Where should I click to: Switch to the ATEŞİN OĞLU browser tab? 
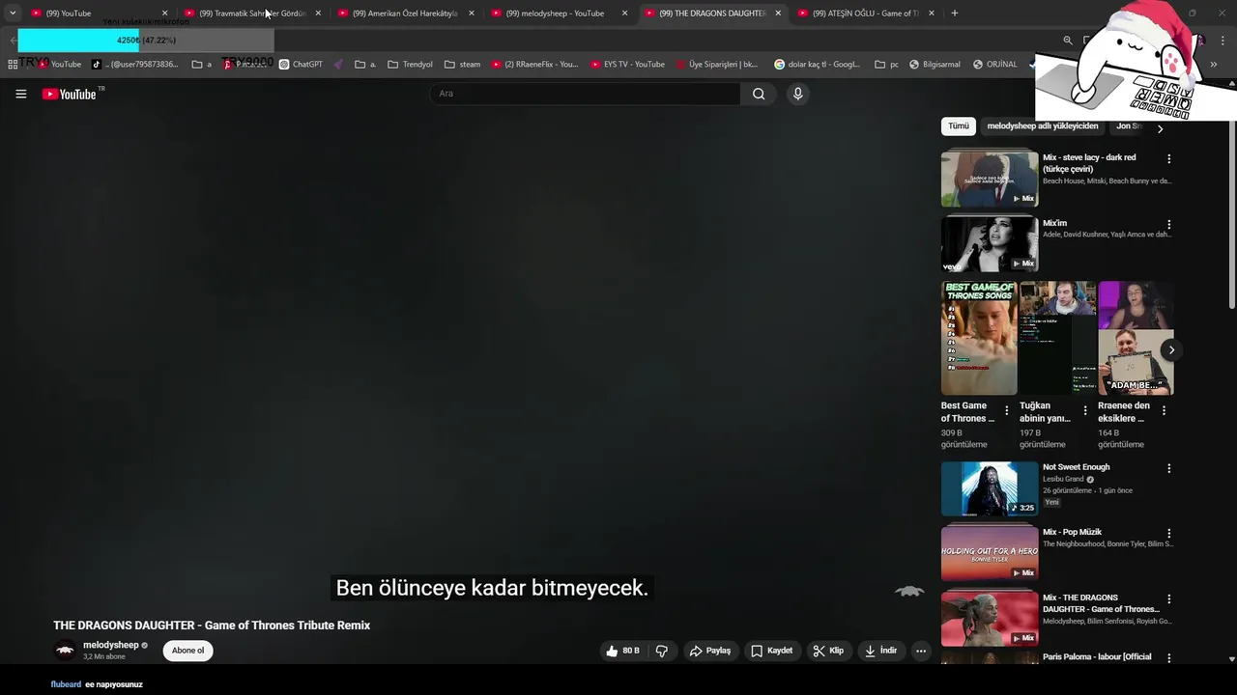[865, 13]
